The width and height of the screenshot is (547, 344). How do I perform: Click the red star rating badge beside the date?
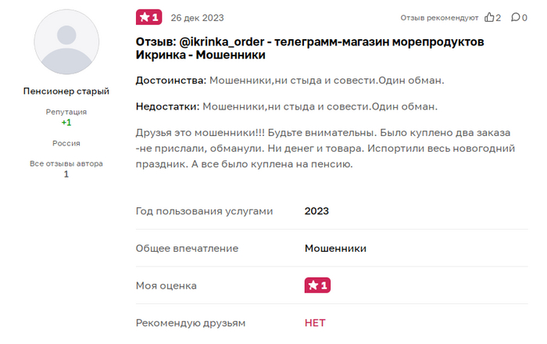point(148,17)
